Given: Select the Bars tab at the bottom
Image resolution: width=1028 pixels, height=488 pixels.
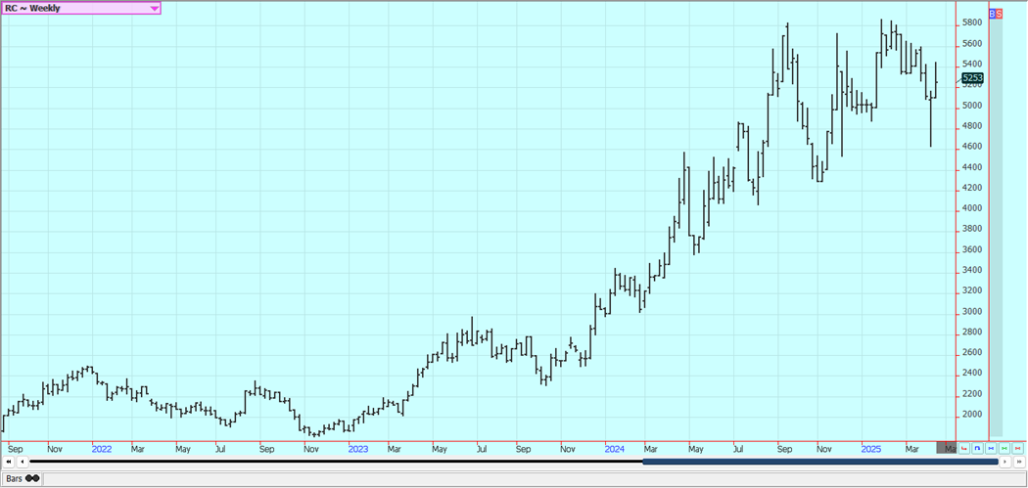Looking at the screenshot, I should 22,479.
